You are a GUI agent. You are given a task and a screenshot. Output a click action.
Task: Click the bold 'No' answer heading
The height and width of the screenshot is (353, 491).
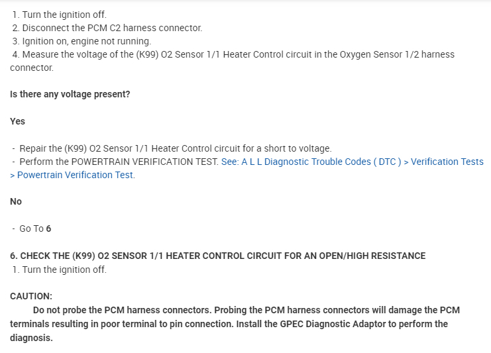pos(16,201)
